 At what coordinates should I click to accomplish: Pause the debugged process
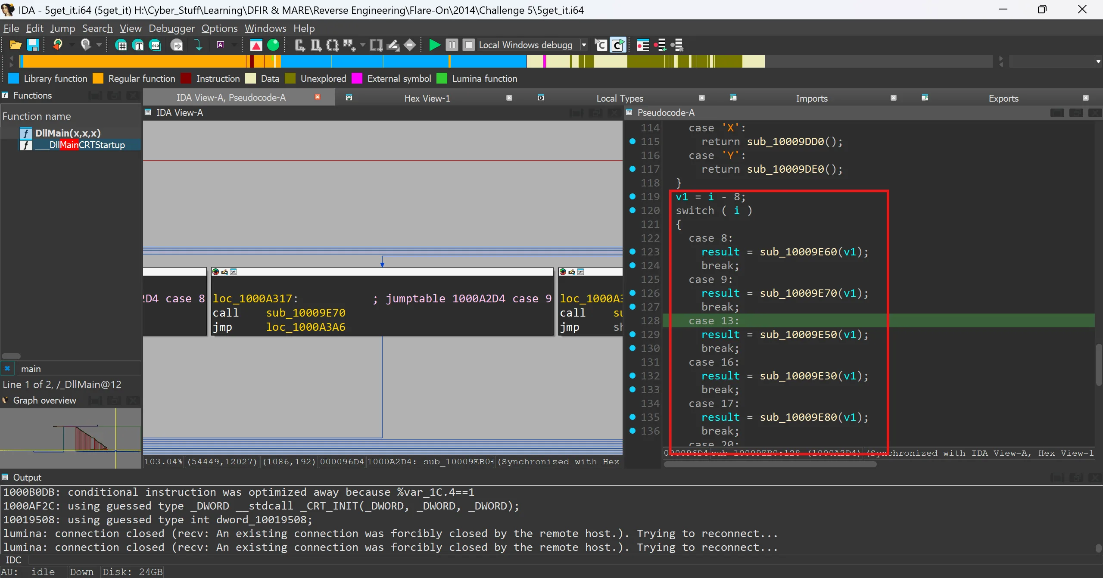point(452,45)
